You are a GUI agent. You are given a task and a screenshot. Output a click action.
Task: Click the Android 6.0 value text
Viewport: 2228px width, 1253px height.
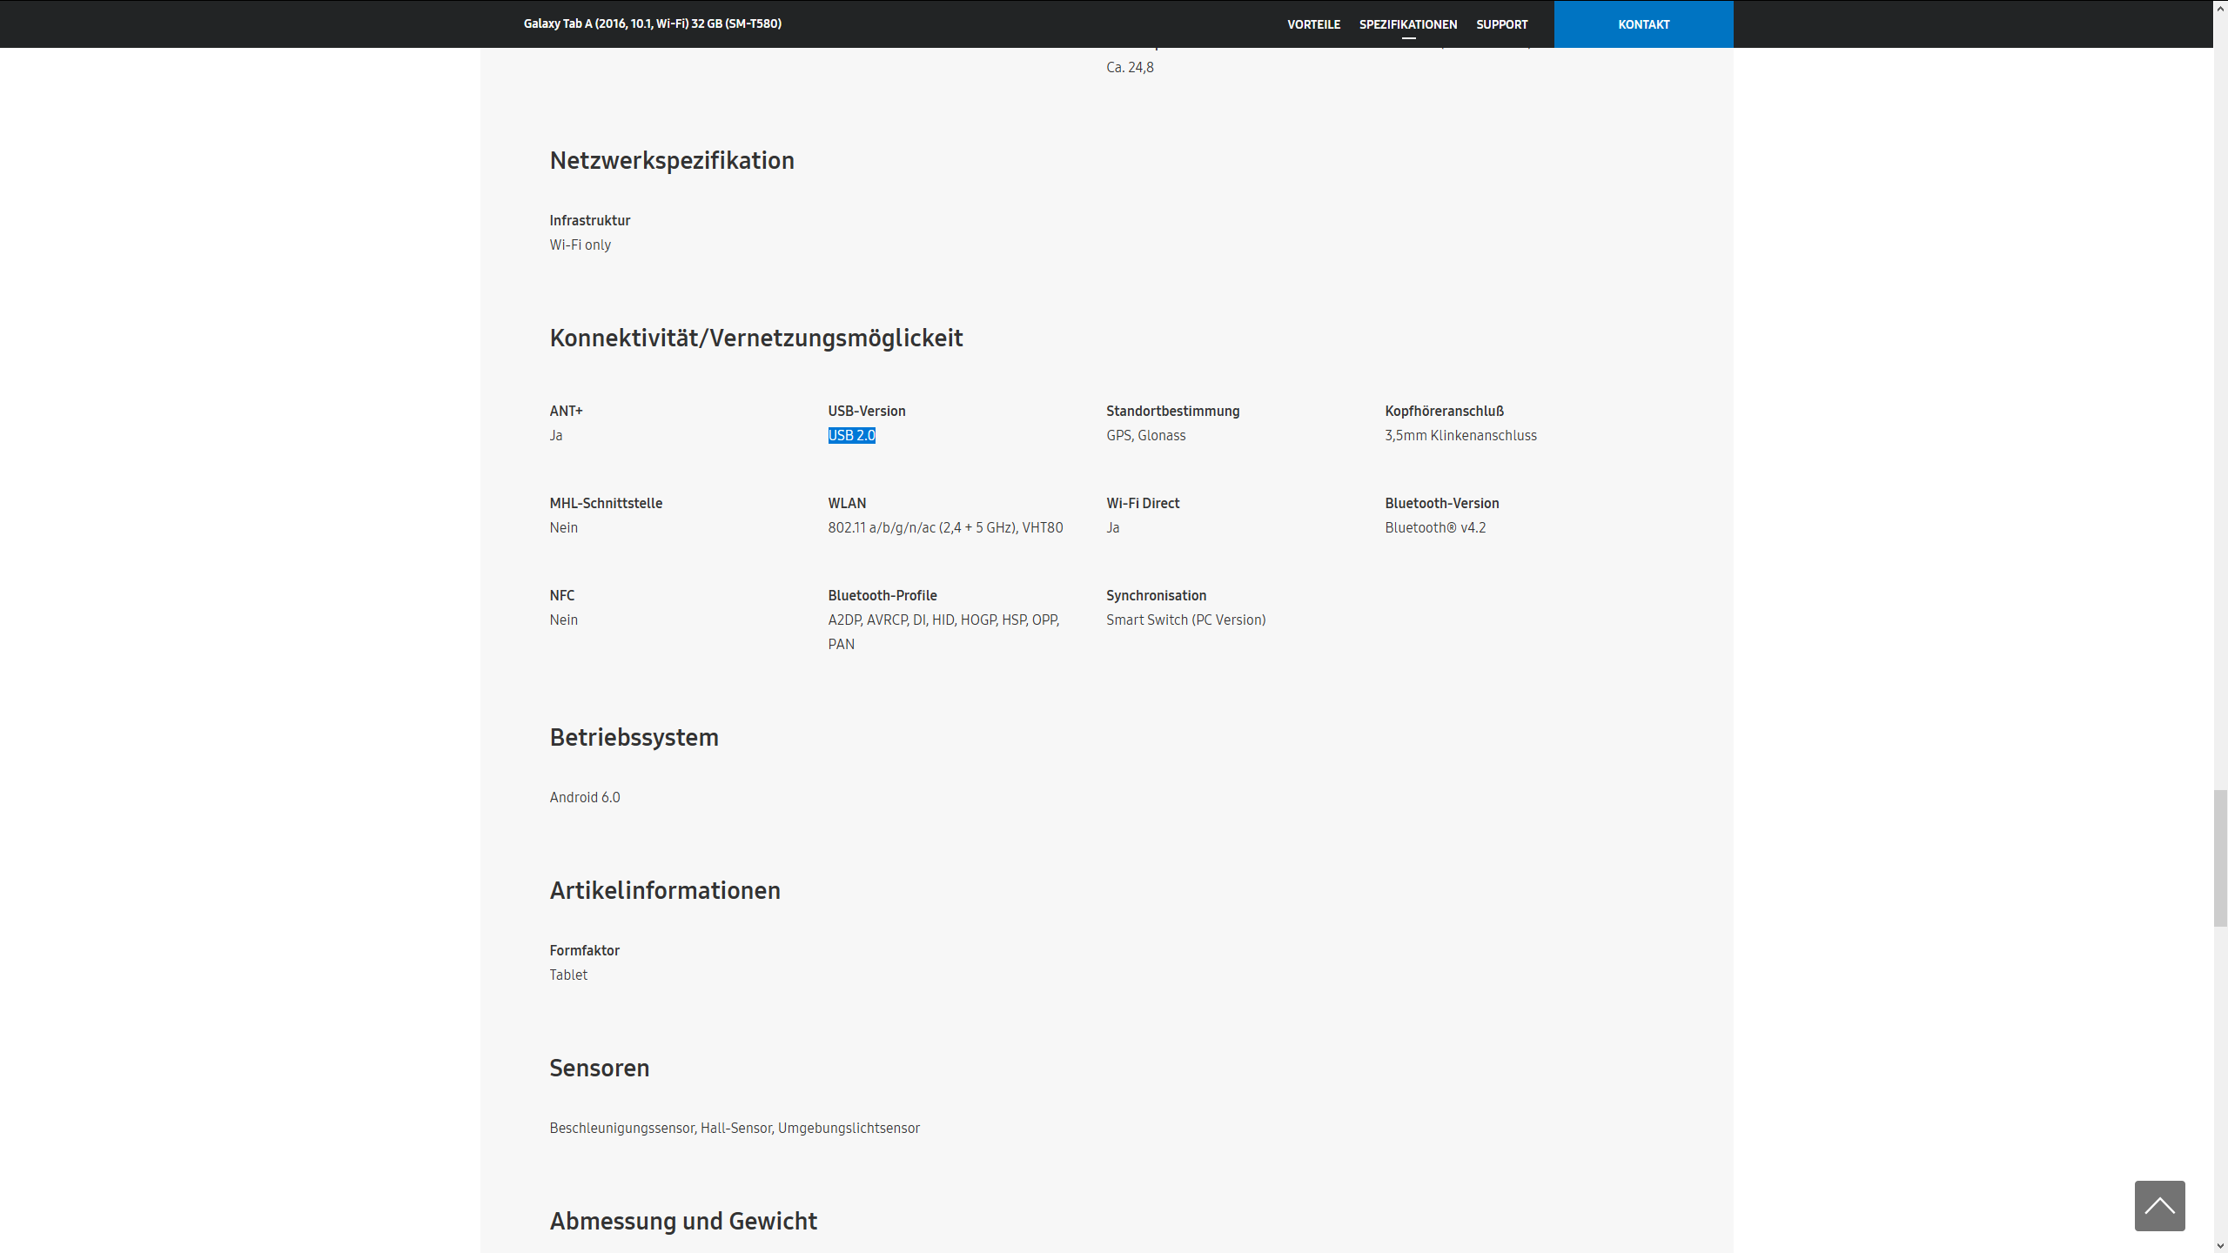click(x=584, y=797)
